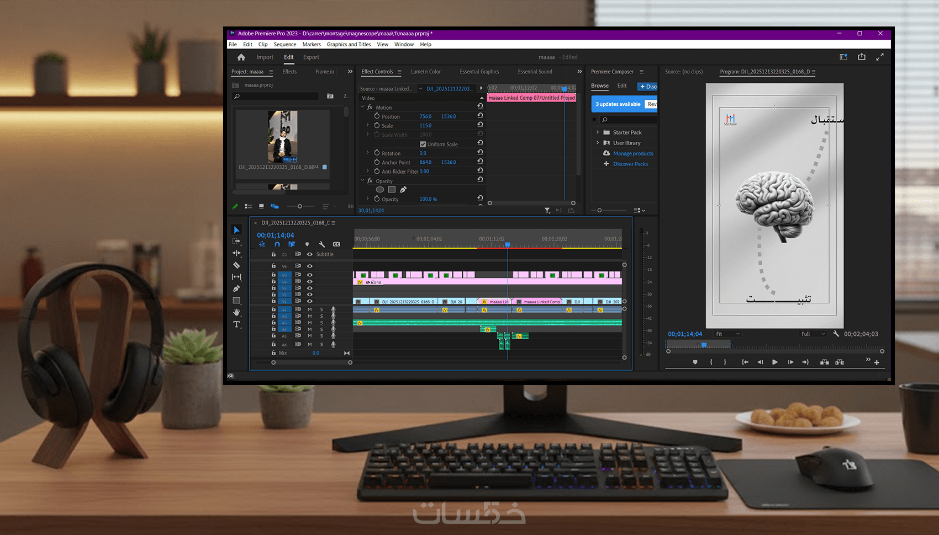This screenshot has width=939, height=535.
Task: Click the Quick Export share icon
Action: (862, 57)
